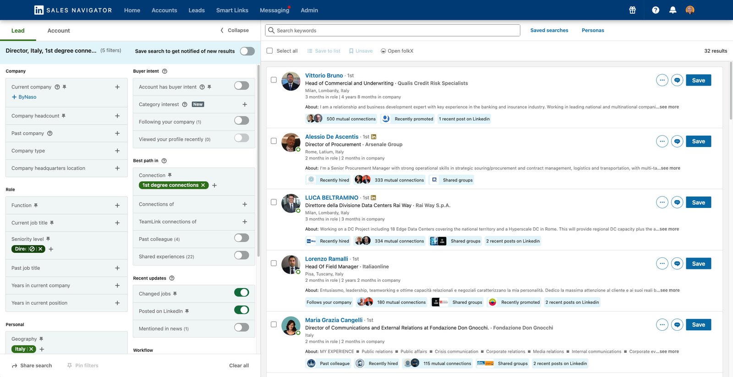
Task: Expand the Company headcount filter
Action: (117, 116)
